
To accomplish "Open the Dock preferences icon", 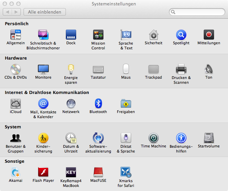I will click(71, 35).
